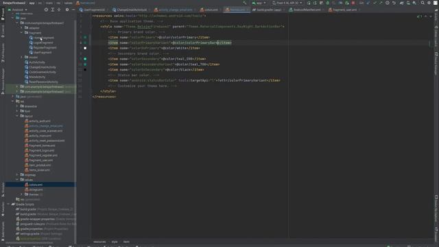439x247 pixels.
Task: Click colorPrimaryVariant line in the editor
Action: [x=169, y=43]
